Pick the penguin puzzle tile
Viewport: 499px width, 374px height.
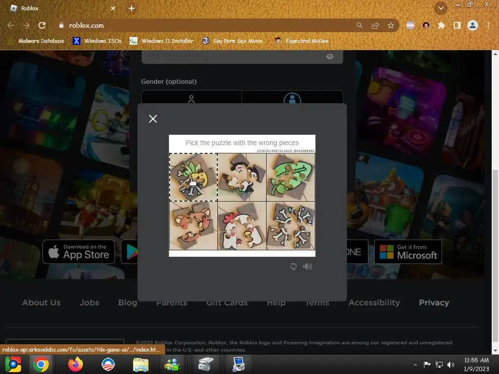[242, 177]
